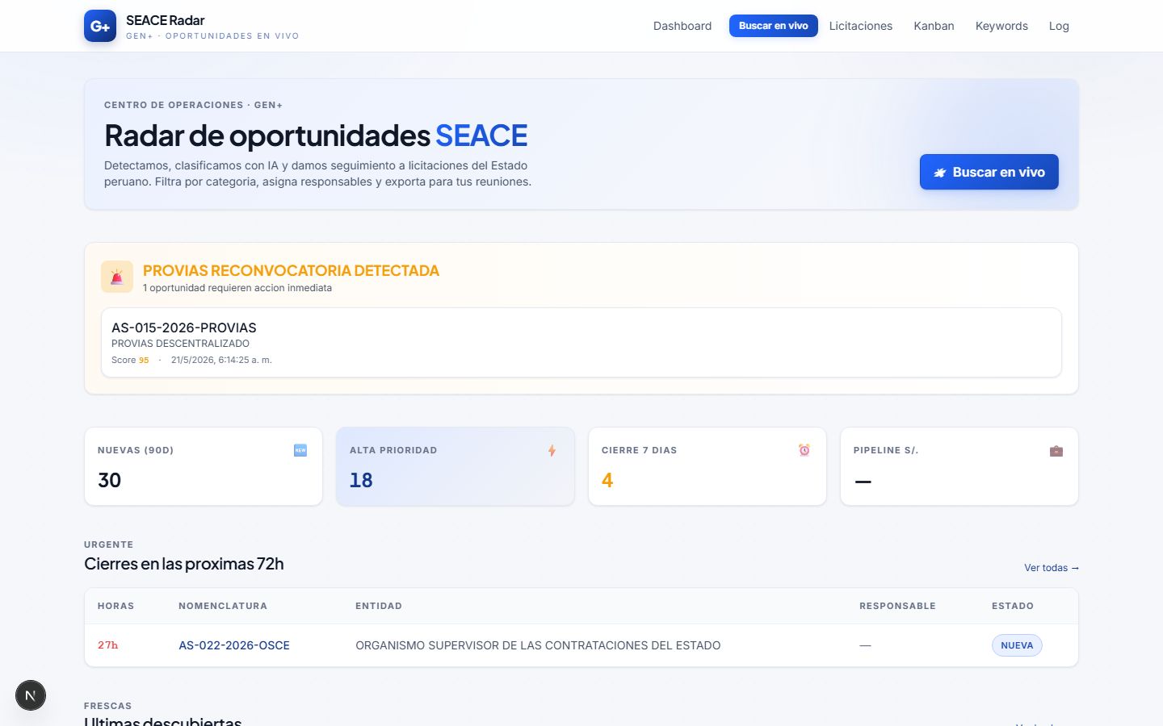Click the PROVIAS DESCENTRALIZADO entity text

[x=180, y=344]
